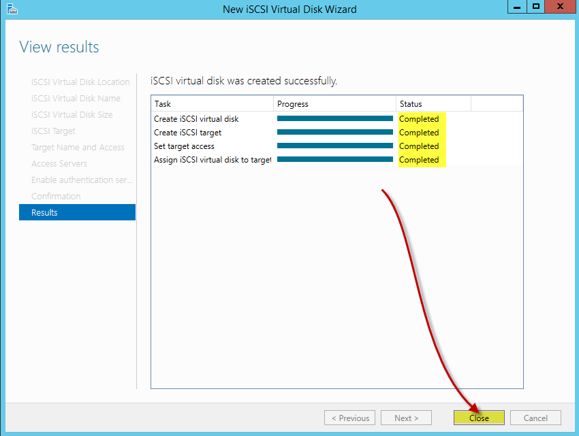The width and height of the screenshot is (579, 436).
Task: Select iSCSI Virtual Disk Size step
Action: coord(72,114)
